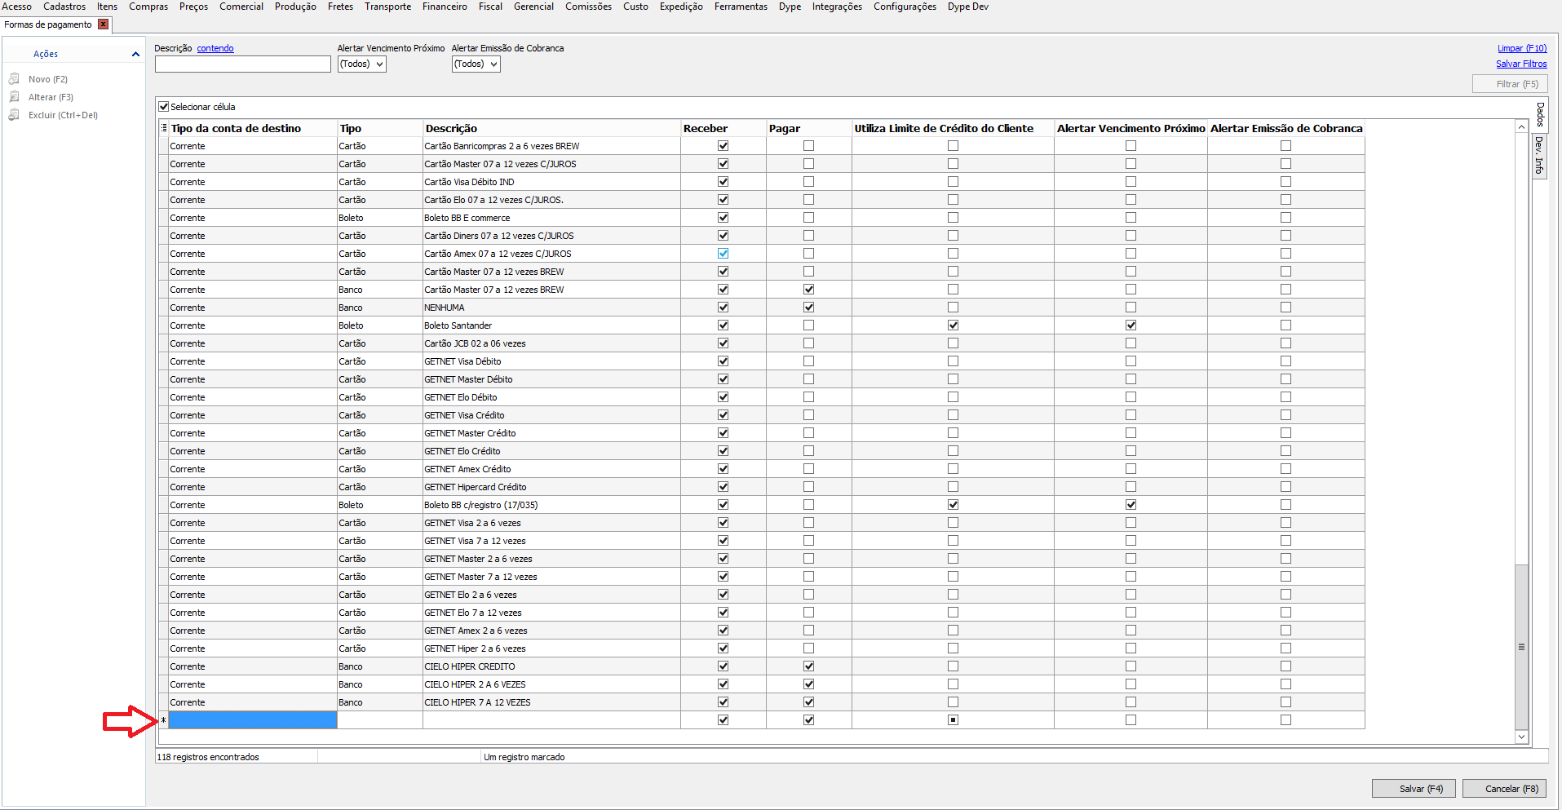Toggle Selecionar célula checkbox
This screenshot has width=1562, height=810.
164,107
